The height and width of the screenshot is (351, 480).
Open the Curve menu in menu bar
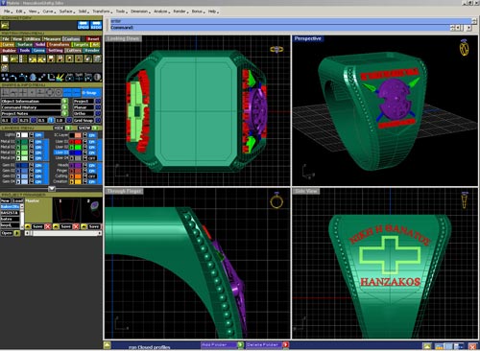tap(48, 12)
